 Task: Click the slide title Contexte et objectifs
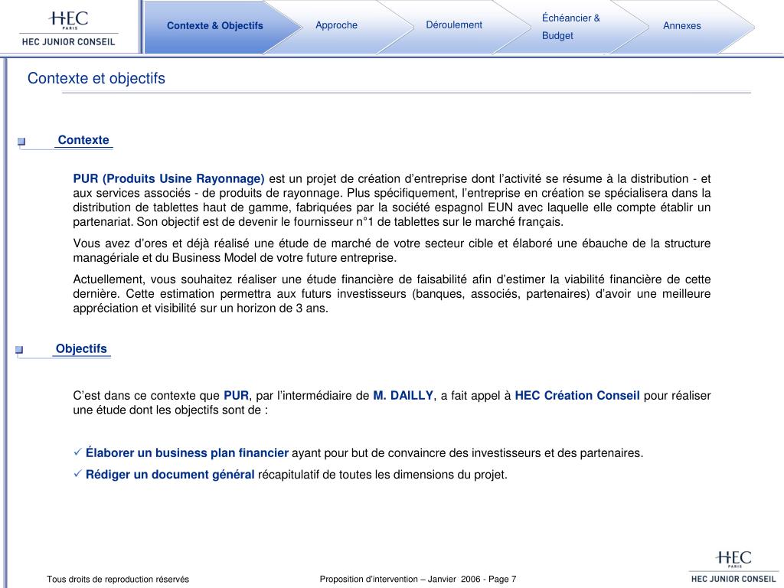96,78
